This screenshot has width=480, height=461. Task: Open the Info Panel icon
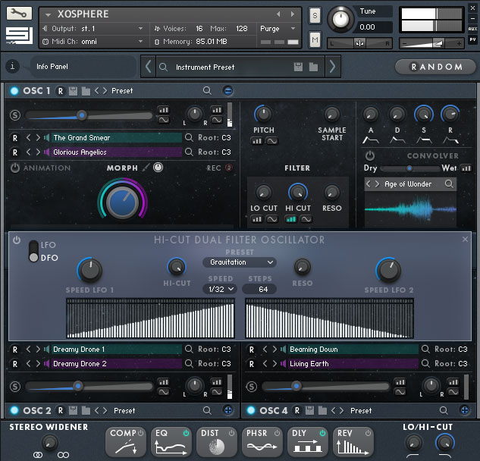pos(13,67)
